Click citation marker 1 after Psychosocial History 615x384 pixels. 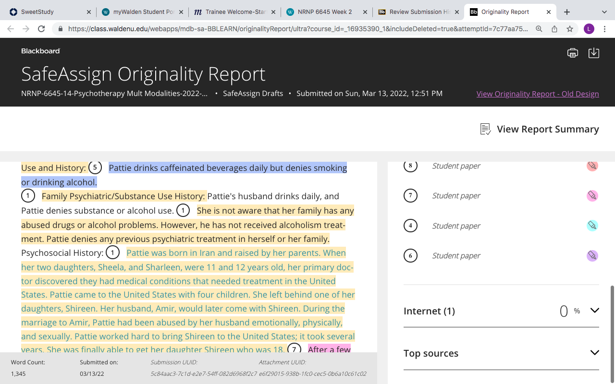(x=112, y=252)
